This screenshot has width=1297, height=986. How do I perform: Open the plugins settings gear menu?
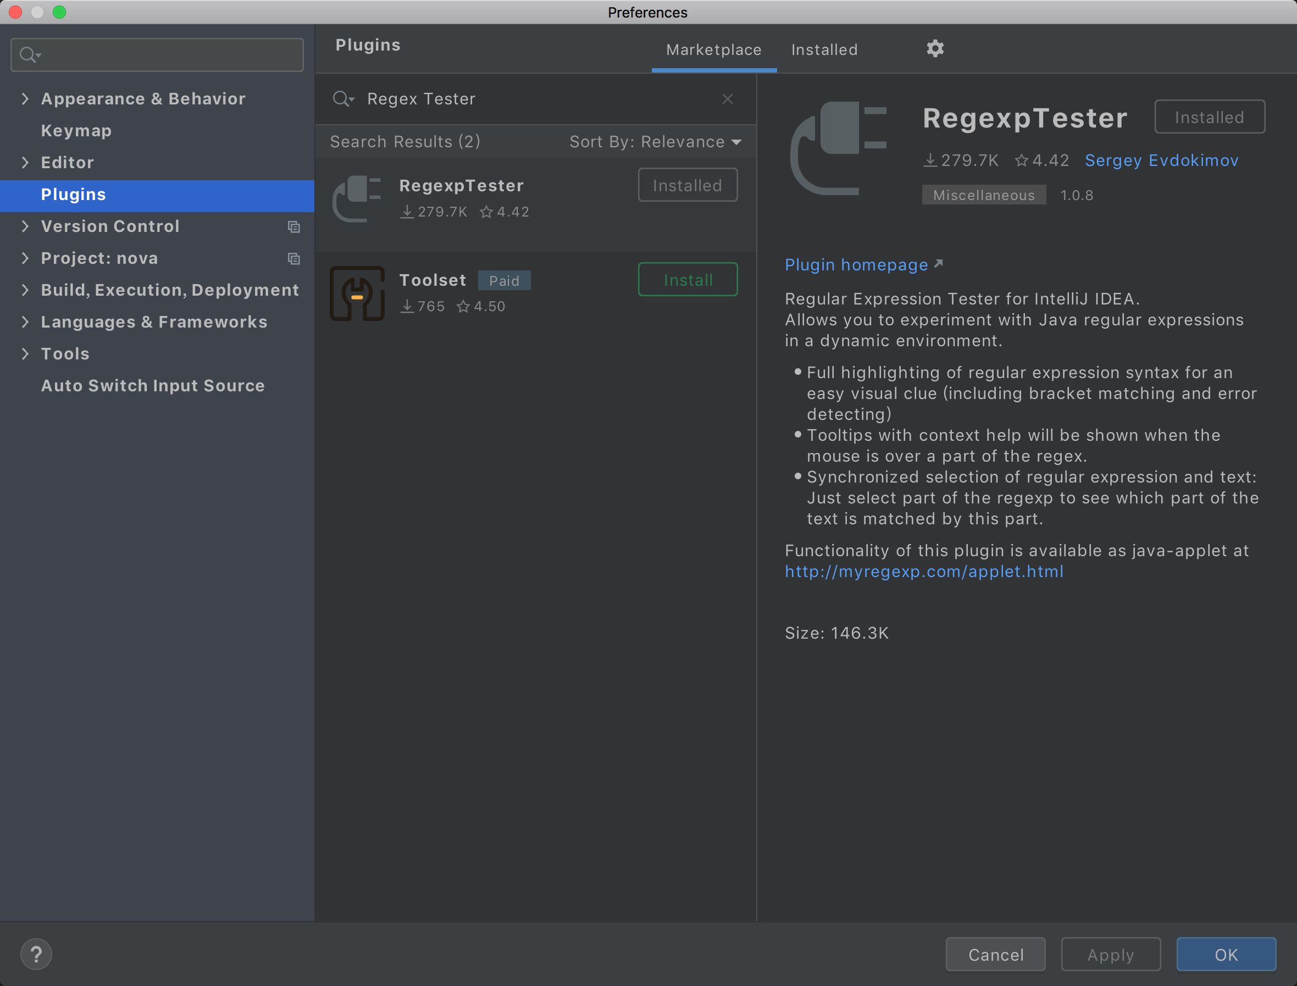[x=935, y=49]
